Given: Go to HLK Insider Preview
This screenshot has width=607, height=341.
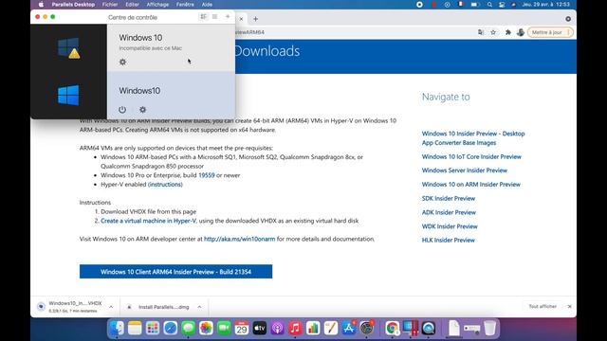Looking at the screenshot, I should point(449,240).
